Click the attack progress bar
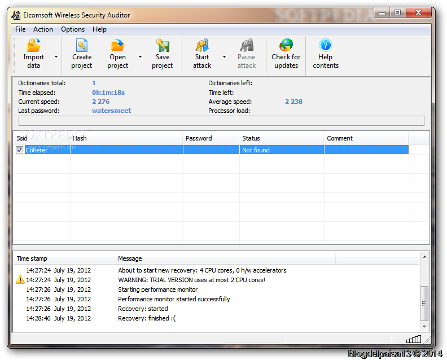 coord(221,121)
